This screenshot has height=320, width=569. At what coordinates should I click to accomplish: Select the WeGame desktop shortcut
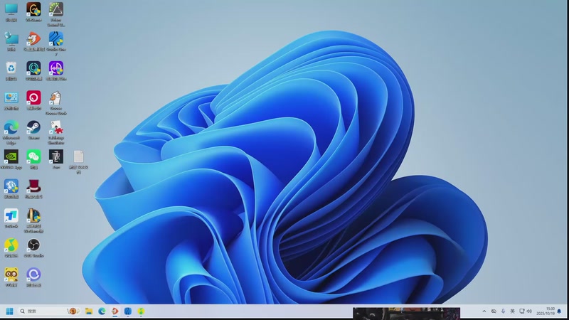click(33, 10)
